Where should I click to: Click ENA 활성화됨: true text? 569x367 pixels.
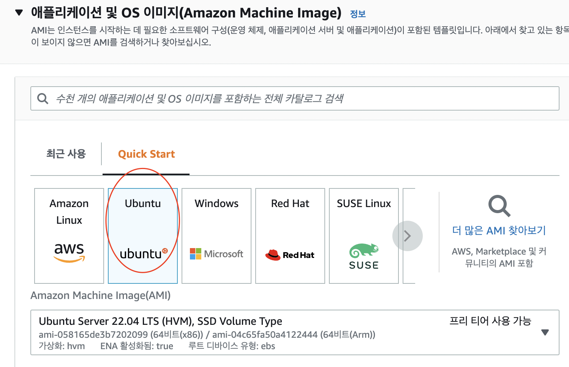(x=137, y=346)
